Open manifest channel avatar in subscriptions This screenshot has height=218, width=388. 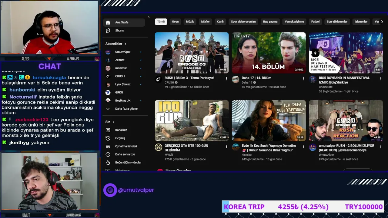[108, 68]
